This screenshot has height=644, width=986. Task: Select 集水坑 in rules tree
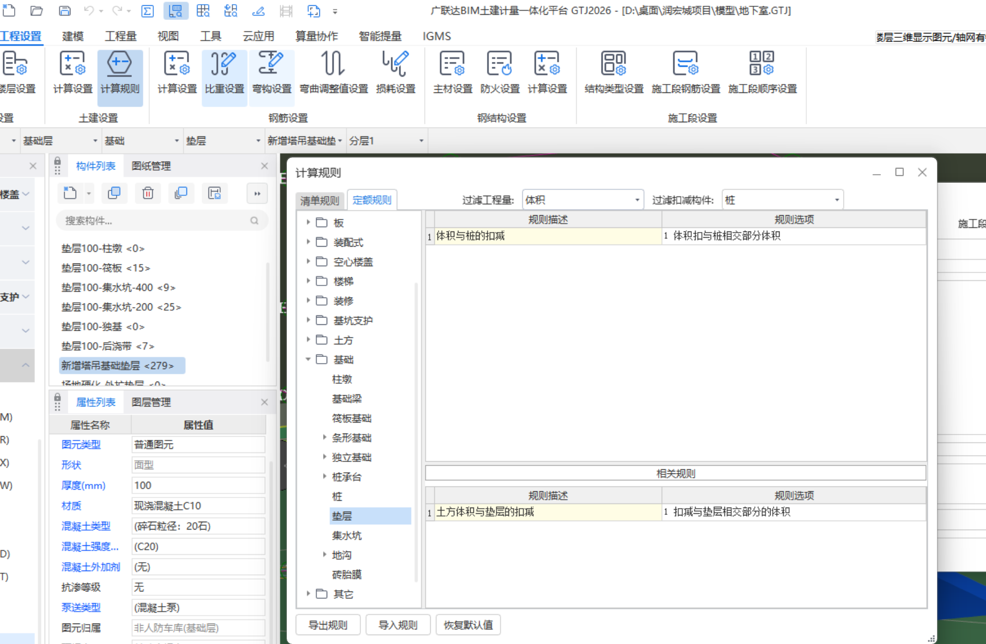[x=347, y=535]
